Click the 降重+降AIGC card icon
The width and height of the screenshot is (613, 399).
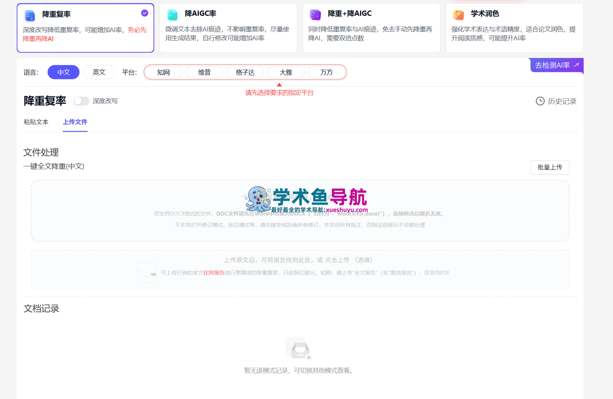315,15
